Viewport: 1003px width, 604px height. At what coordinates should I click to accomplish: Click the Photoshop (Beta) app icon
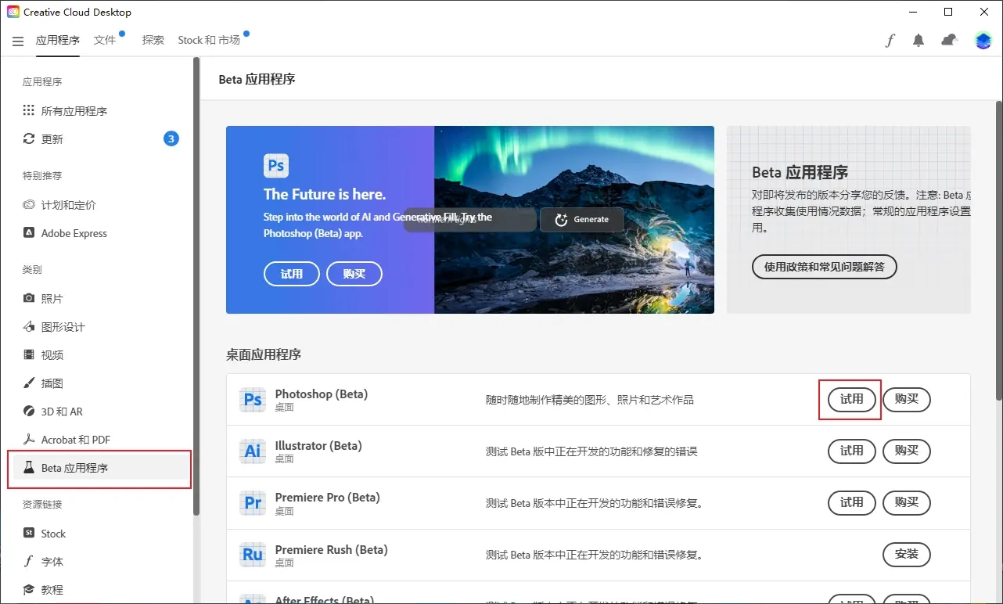tap(252, 399)
